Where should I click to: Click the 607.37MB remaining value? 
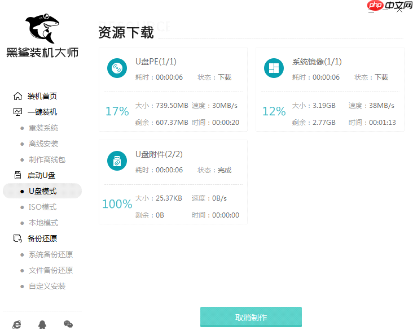point(172,123)
